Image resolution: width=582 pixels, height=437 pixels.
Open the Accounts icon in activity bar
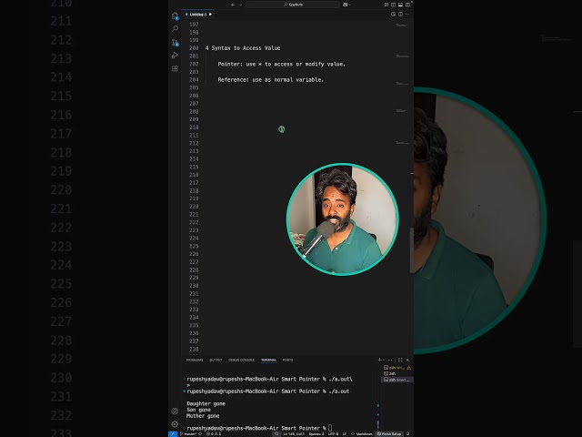[175, 411]
